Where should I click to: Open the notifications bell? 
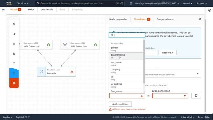(x=131, y=3)
